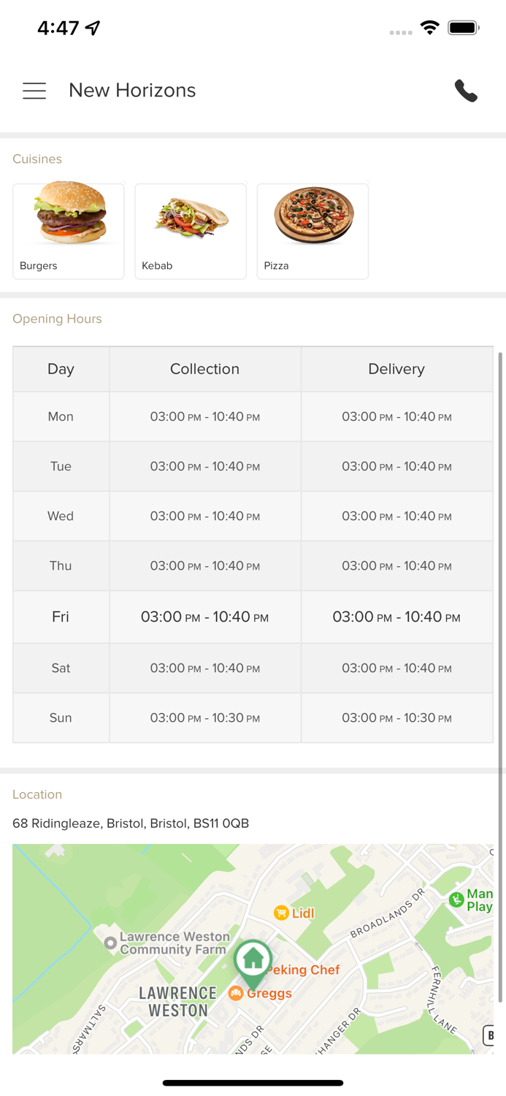The image size is (506, 1096).
Task: Tap the green play area marker
Action: coord(456,899)
